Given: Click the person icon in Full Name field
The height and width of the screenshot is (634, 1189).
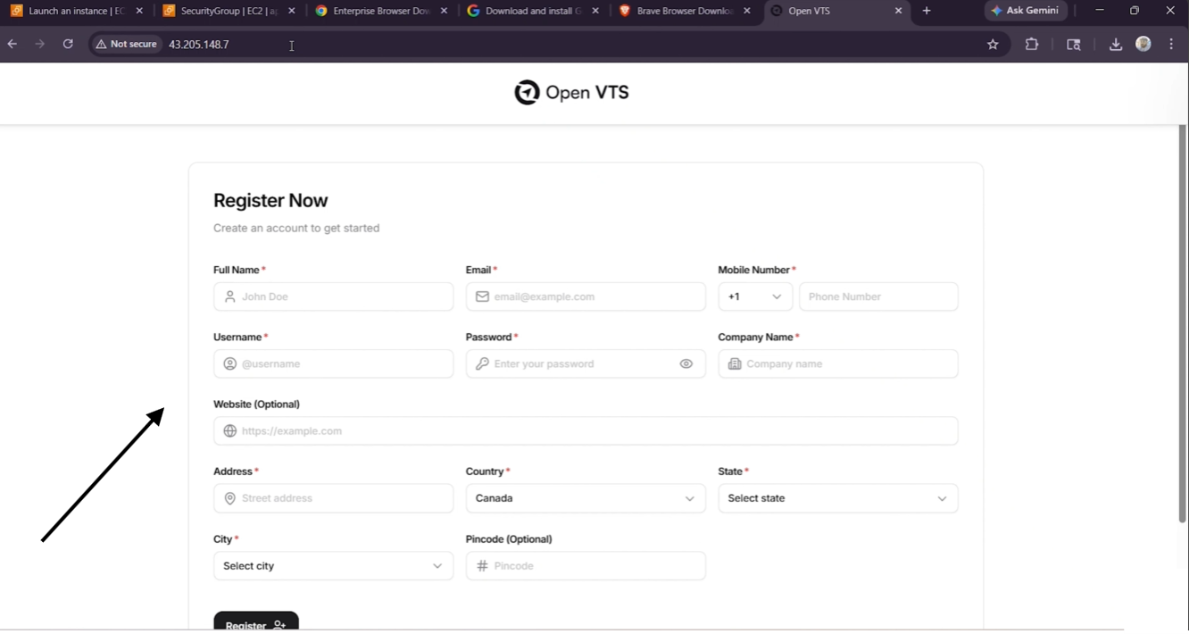Looking at the screenshot, I should pyautogui.click(x=230, y=296).
